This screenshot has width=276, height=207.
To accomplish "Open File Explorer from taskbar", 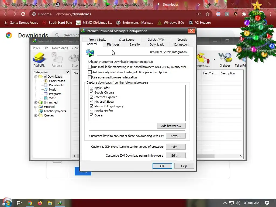I will coord(50,203).
